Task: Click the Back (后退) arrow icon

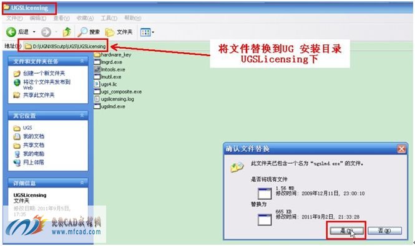Action: (11, 32)
